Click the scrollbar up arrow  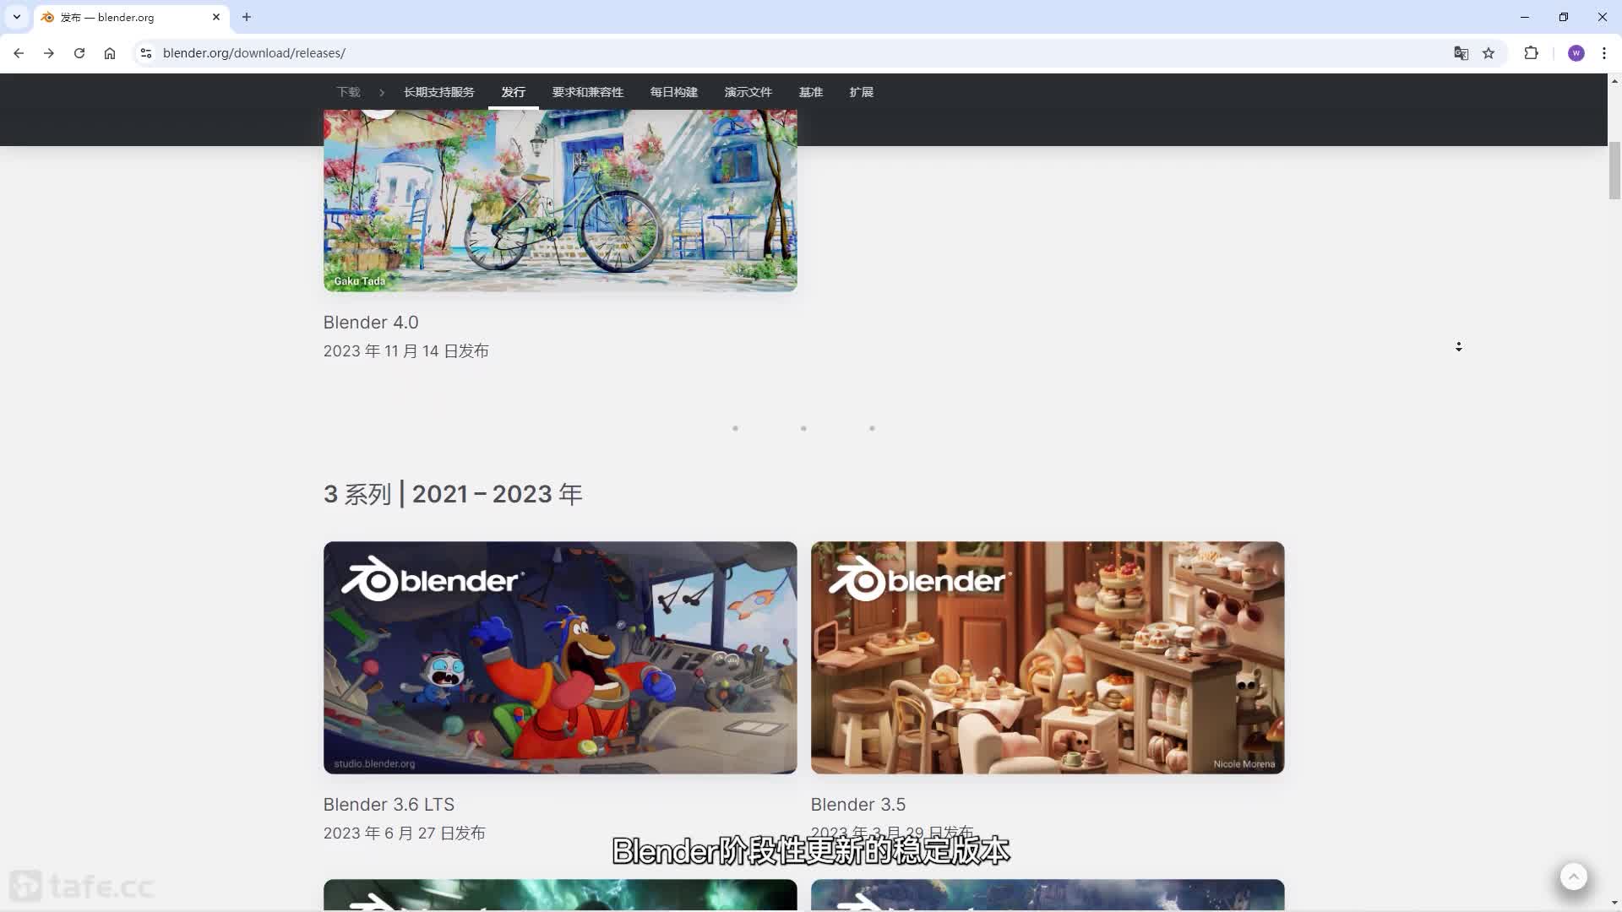pos(1614,81)
